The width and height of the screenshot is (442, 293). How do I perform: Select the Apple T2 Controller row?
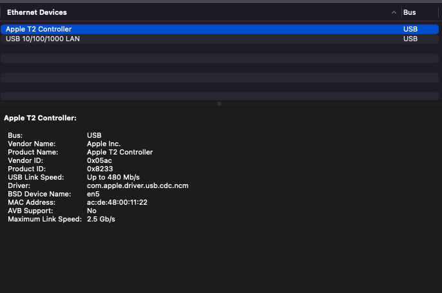click(220, 30)
